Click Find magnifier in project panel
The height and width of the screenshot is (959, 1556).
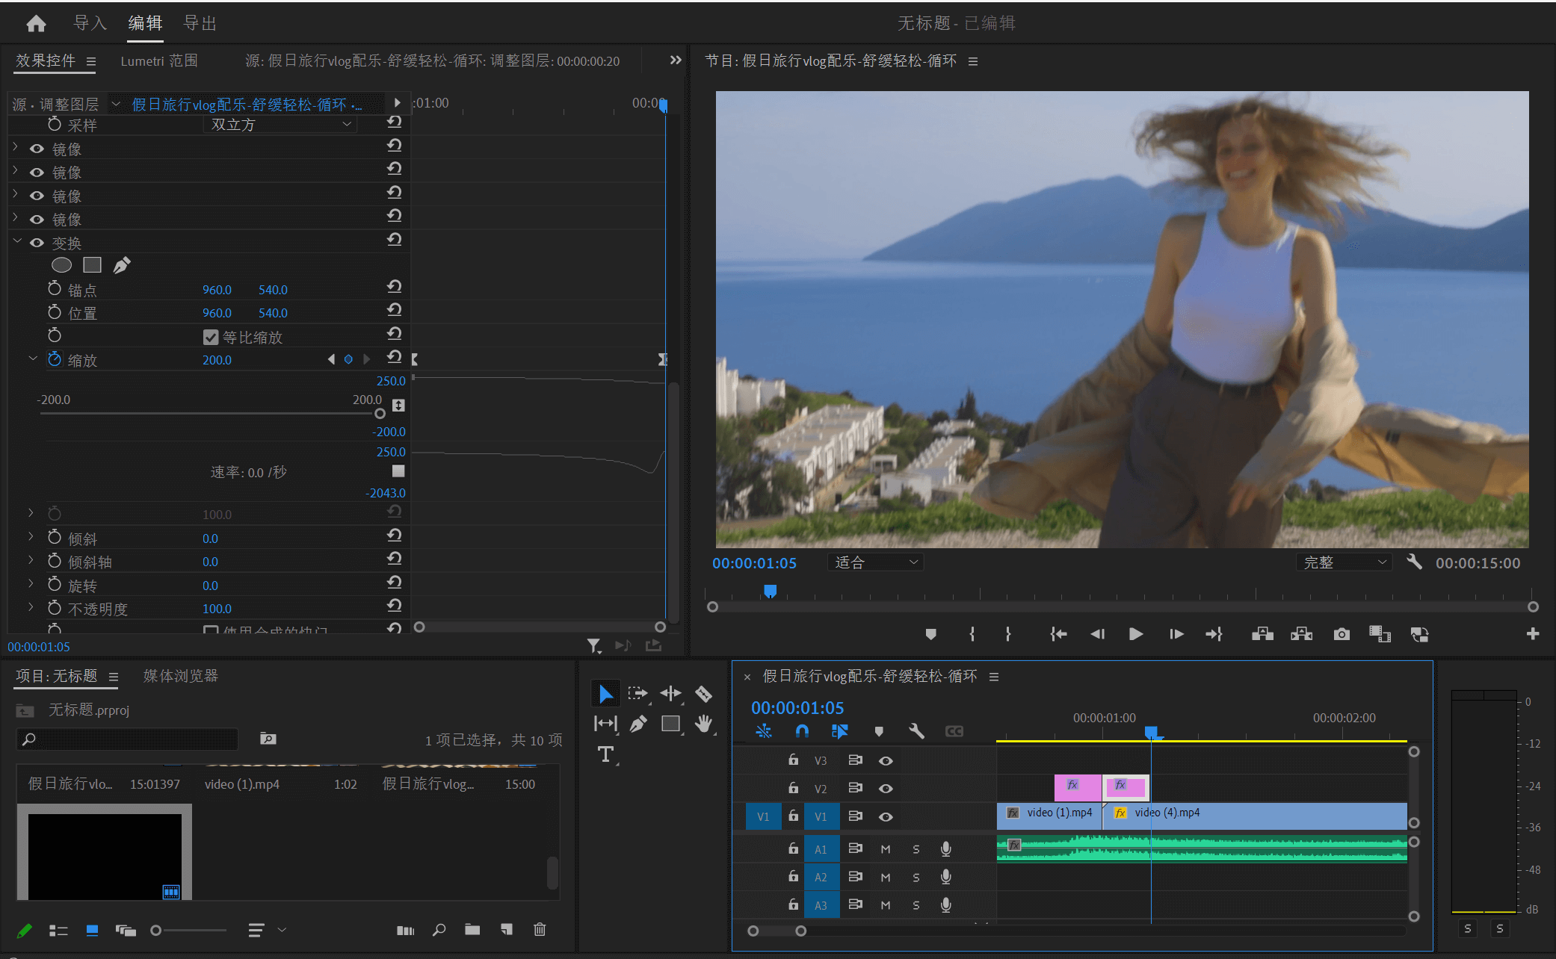pos(439,929)
